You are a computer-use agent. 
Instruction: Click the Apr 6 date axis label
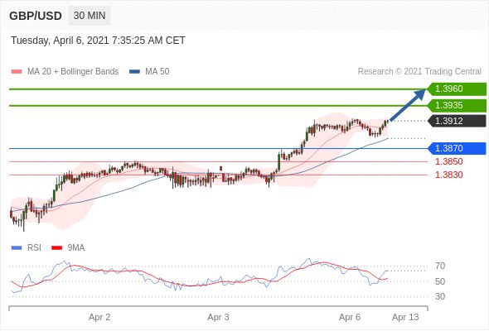(x=350, y=317)
